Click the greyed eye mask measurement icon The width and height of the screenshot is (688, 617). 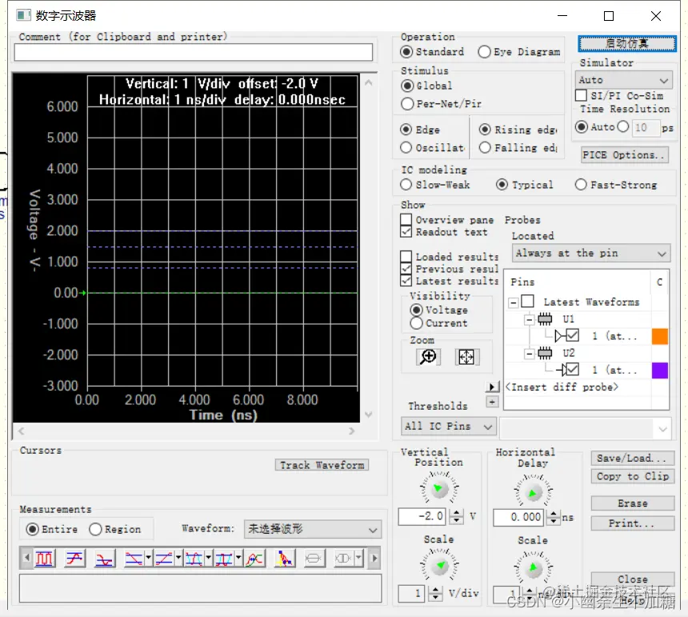point(343,559)
